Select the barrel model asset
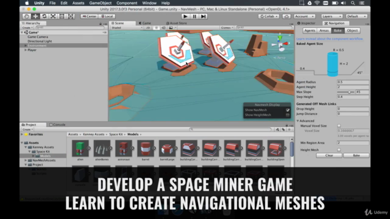Viewport: 390px width, 219px height. [x=146, y=148]
